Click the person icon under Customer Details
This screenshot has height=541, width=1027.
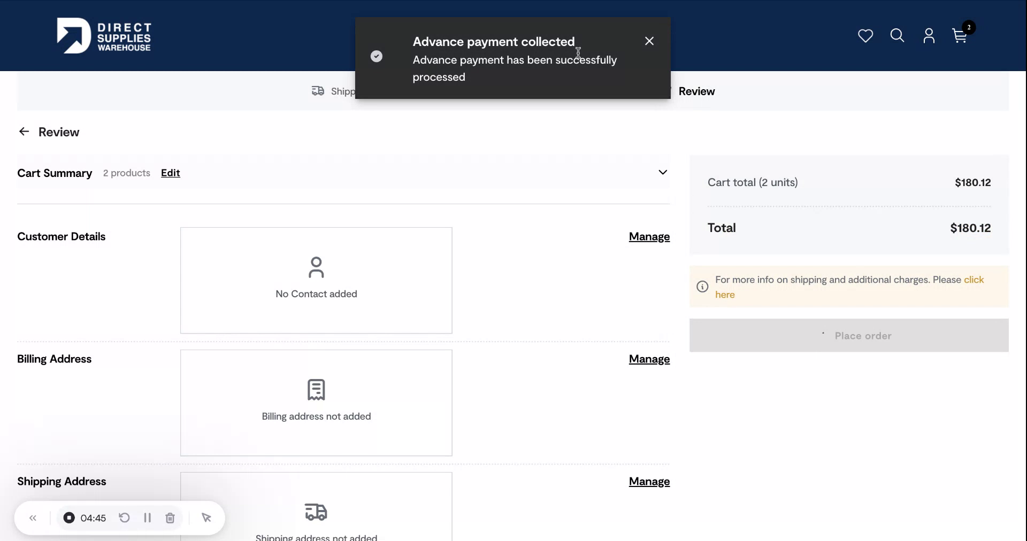click(316, 268)
